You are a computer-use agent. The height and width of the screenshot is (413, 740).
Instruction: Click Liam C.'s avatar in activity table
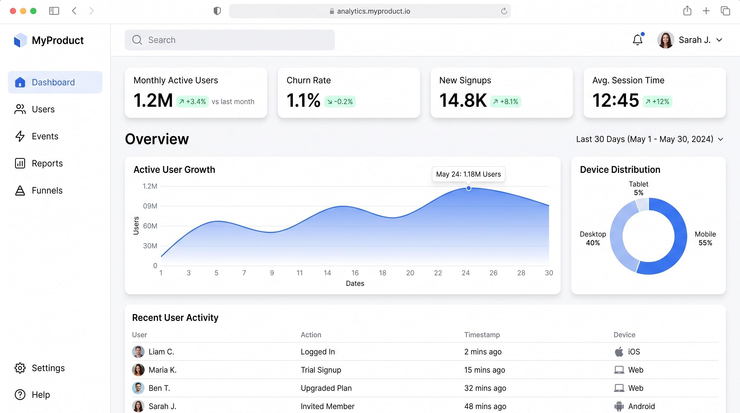[x=138, y=351]
